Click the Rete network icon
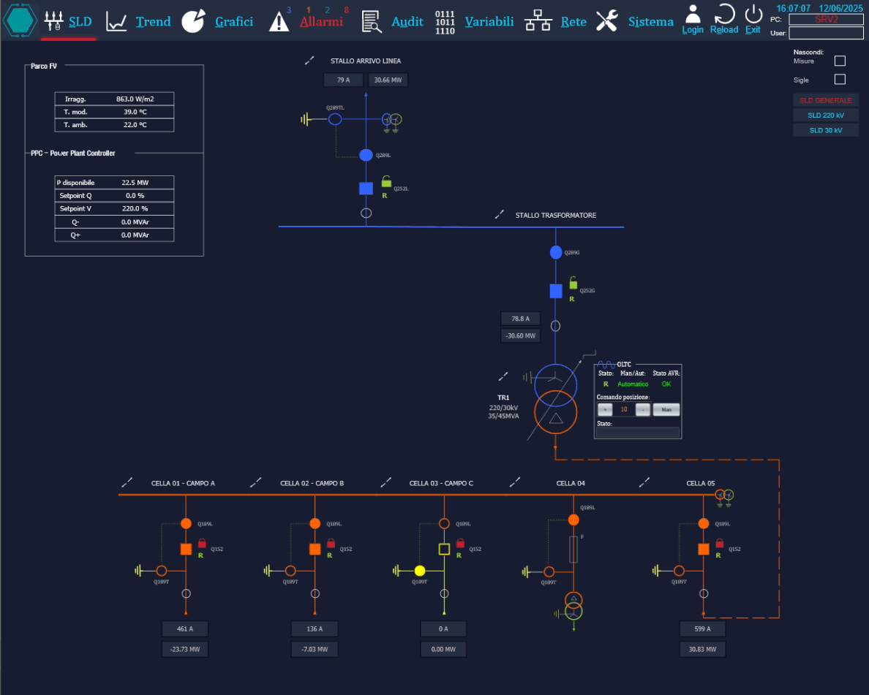This screenshot has width=869, height=695. (538, 21)
